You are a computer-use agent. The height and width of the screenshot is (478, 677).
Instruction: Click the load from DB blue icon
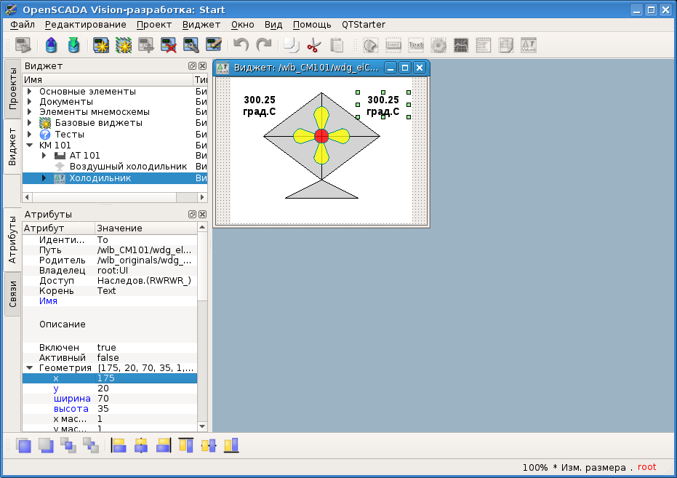coord(51,45)
